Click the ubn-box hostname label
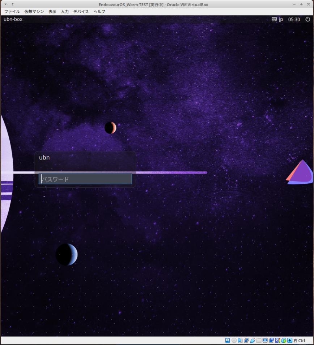The height and width of the screenshot is (345, 314). point(13,19)
